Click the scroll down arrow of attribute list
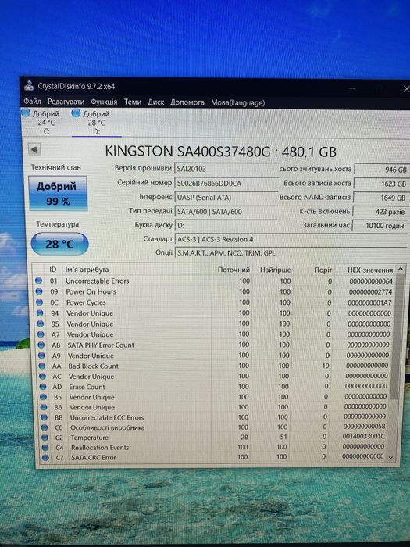This screenshot has height=547, width=410. coord(390,457)
